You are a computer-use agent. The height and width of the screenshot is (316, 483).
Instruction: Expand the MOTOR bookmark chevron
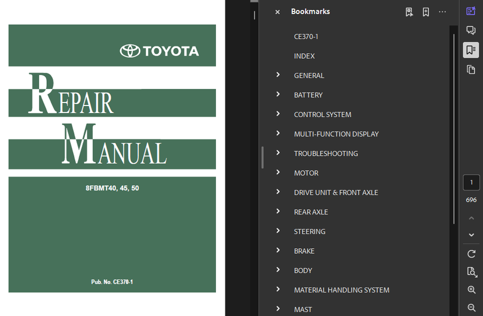(278, 172)
